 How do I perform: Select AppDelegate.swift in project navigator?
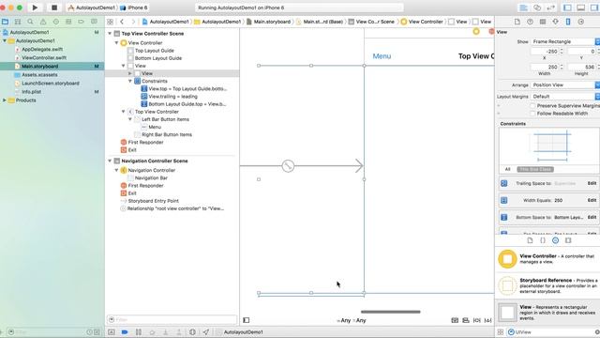[42, 49]
